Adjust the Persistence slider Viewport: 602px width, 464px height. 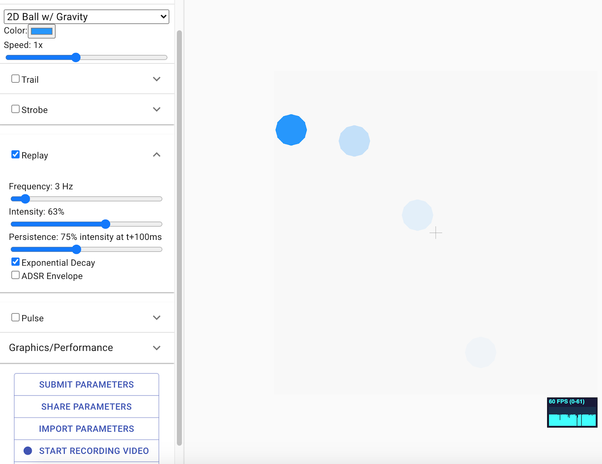tap(87, 249)
